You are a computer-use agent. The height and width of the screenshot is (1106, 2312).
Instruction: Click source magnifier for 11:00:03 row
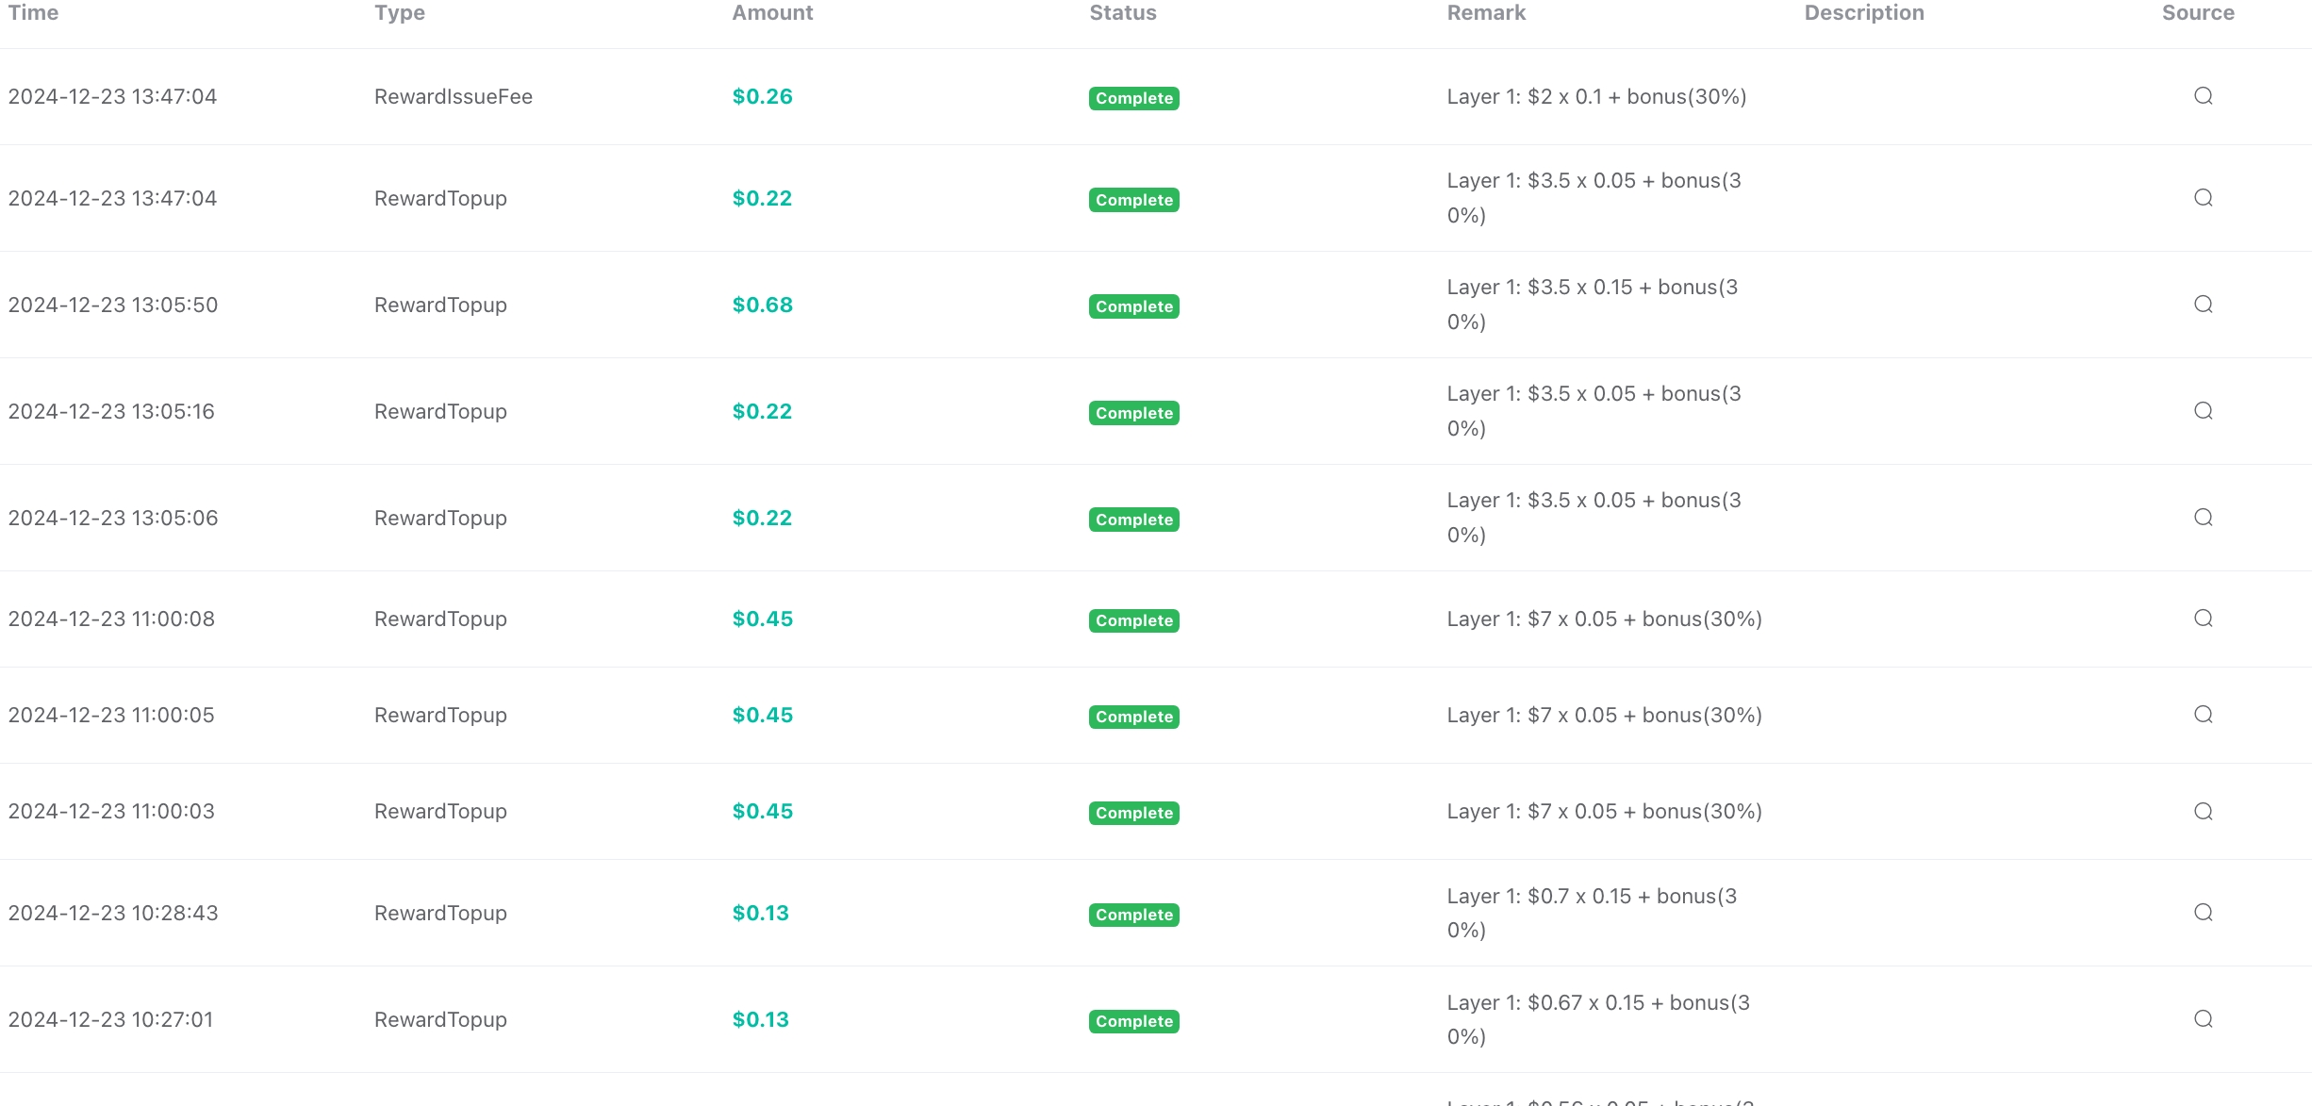[2203, 812]
